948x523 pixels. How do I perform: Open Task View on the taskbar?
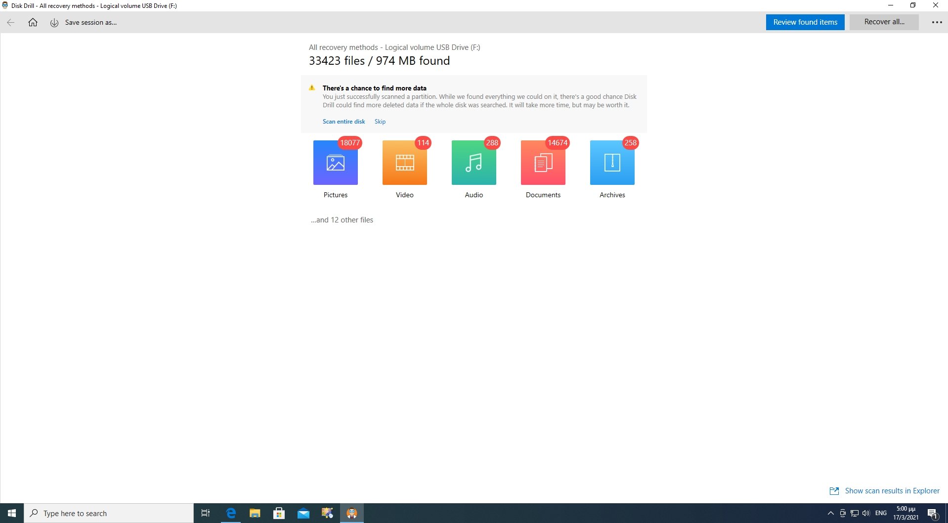[x=206, y=513]
